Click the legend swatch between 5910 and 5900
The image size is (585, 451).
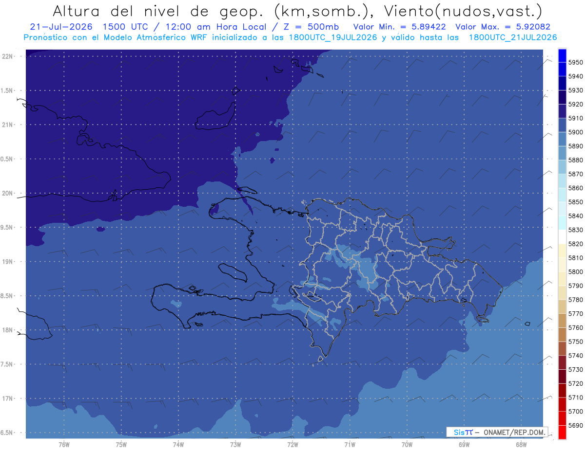(562, 126)
